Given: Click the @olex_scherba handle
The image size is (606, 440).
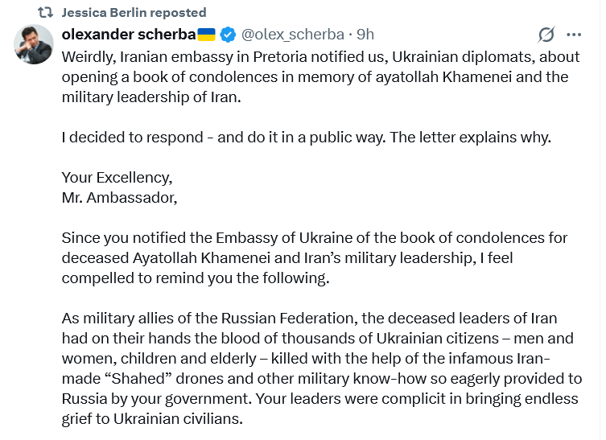Looking at the screenshot, I should click(x=293, y=35).
